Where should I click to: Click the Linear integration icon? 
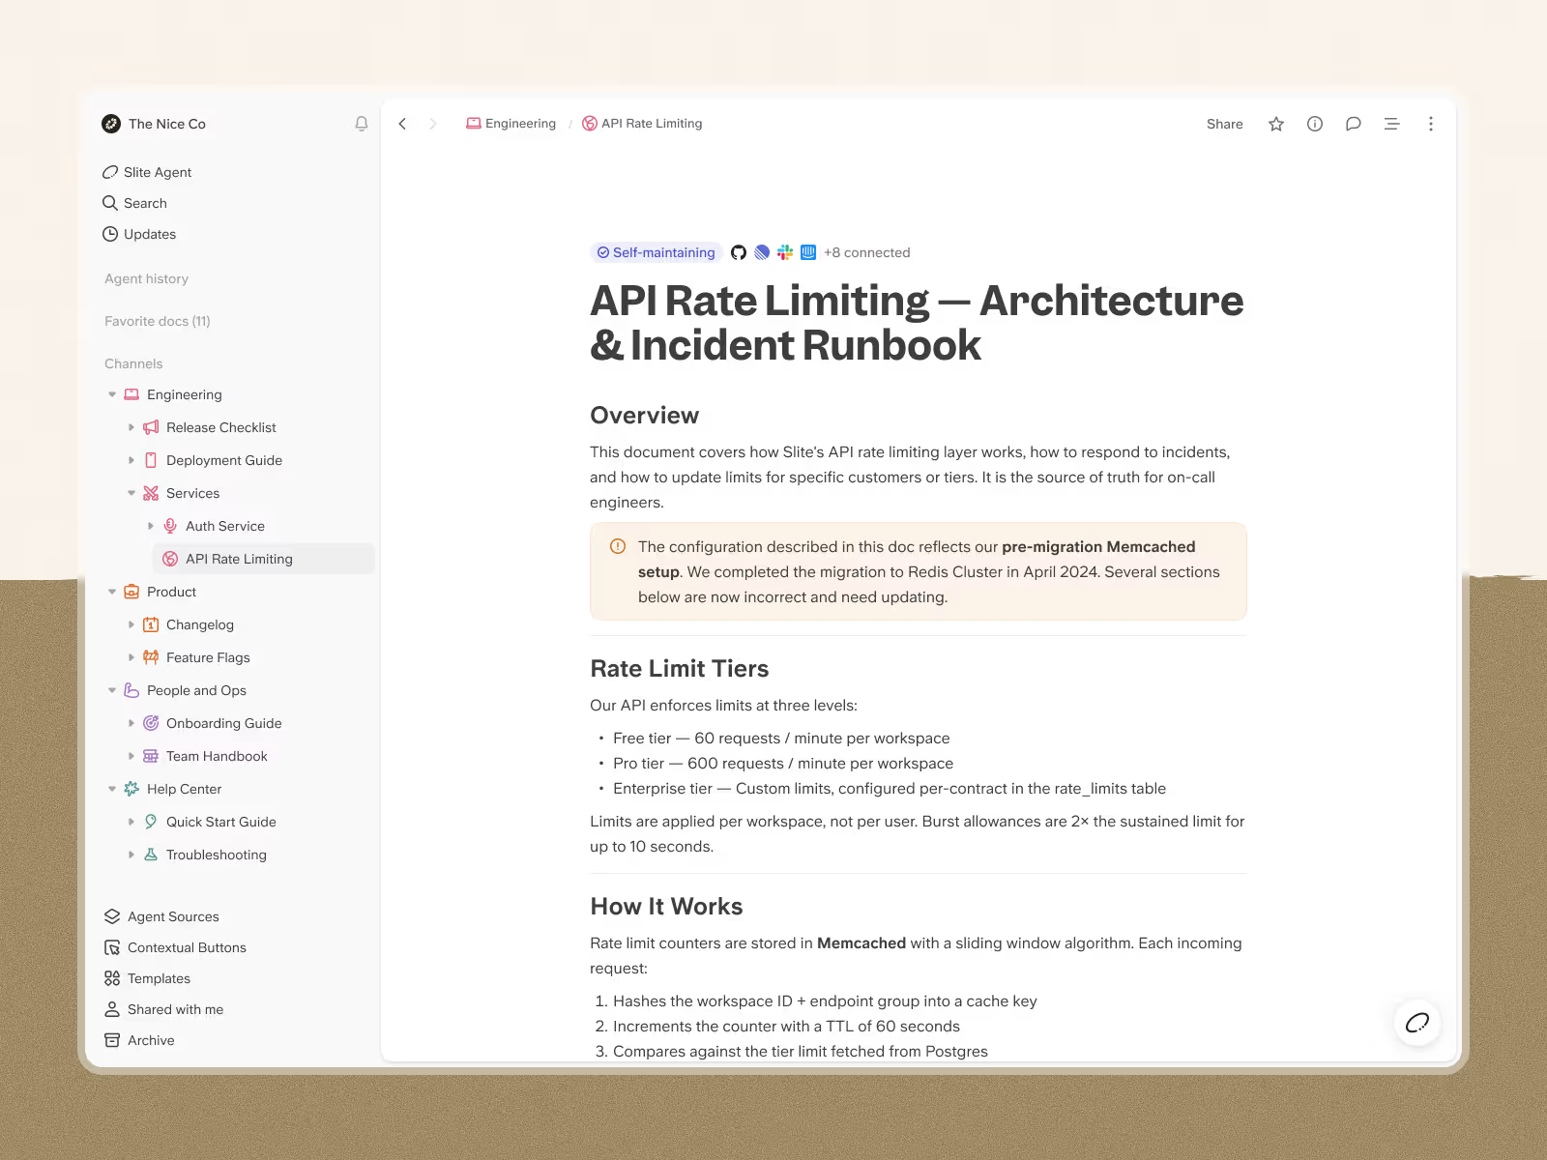[x=762, y=252]
